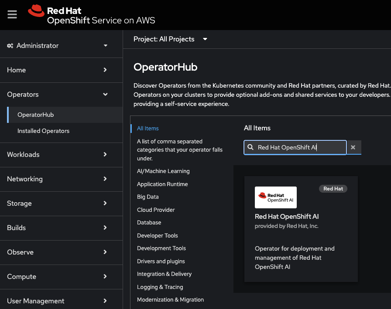The height and width of the screenshot is (309, 391).
Task: Click the Red Hat source badge
Action: (333, 189)
